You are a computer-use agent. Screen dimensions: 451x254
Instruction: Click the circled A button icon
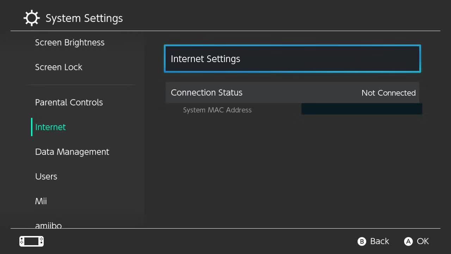408,241
